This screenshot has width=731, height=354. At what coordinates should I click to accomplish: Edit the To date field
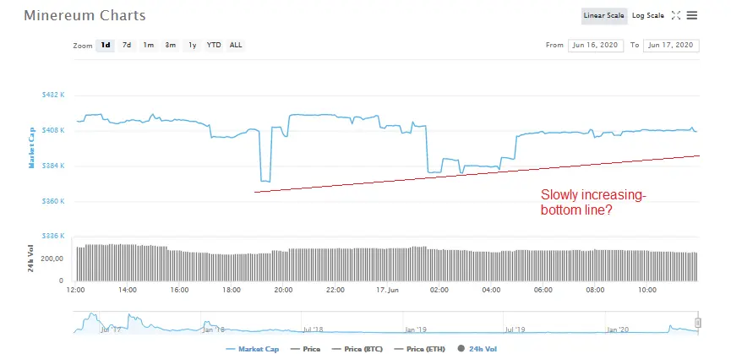point(671,45)
